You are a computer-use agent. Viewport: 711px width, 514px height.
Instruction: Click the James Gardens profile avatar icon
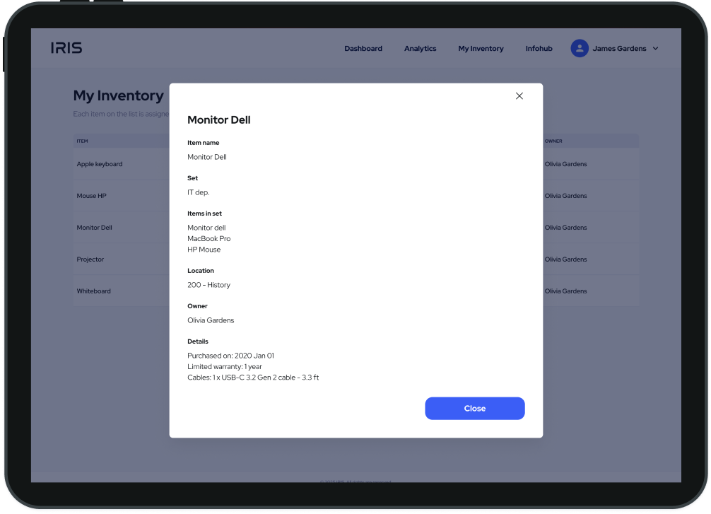(580, 48)
